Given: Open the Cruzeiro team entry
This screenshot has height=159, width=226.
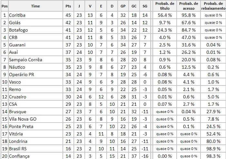Looking at the screenshot, I should 18,97.
